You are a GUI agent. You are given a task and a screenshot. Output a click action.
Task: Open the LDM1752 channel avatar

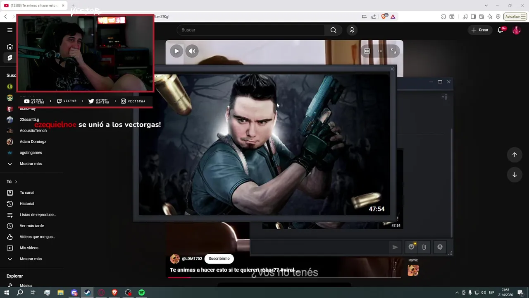click(x=175, y=259)
